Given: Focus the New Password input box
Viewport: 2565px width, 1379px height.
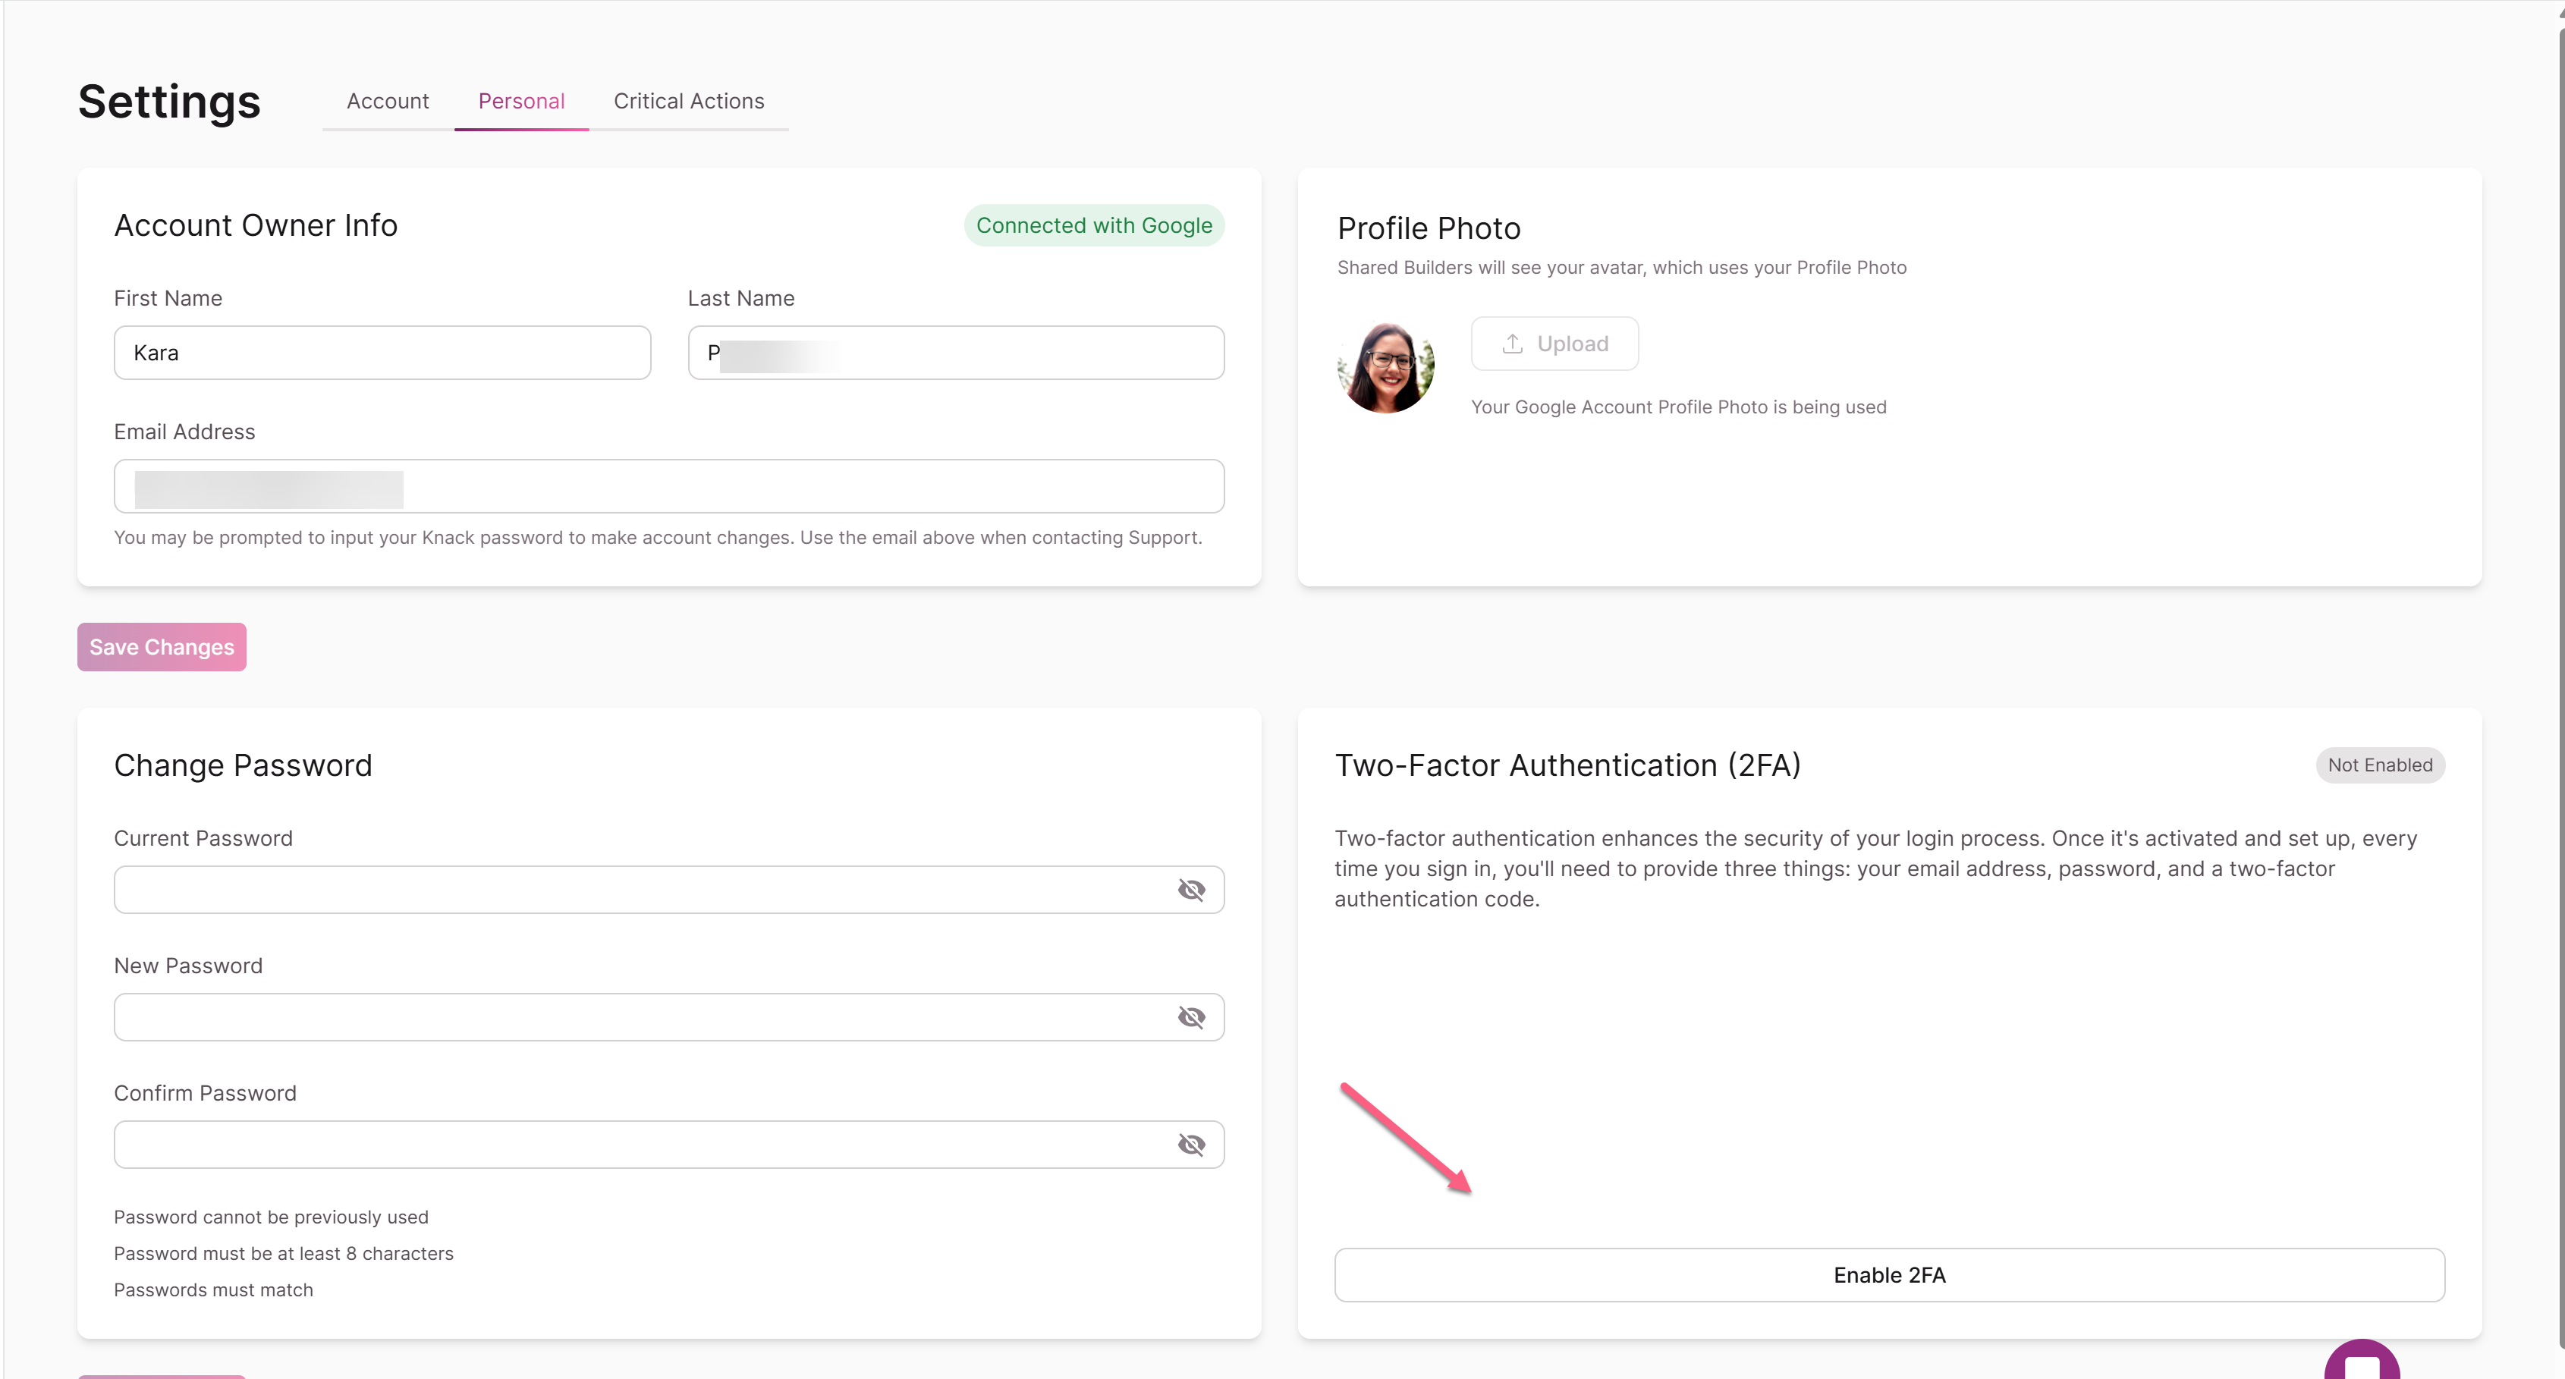Looking at the screenshot, I should [669, 1016].
